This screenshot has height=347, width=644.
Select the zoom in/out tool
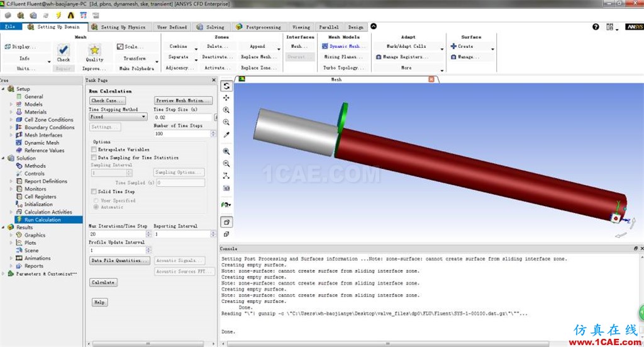click(x=226, y=110)
